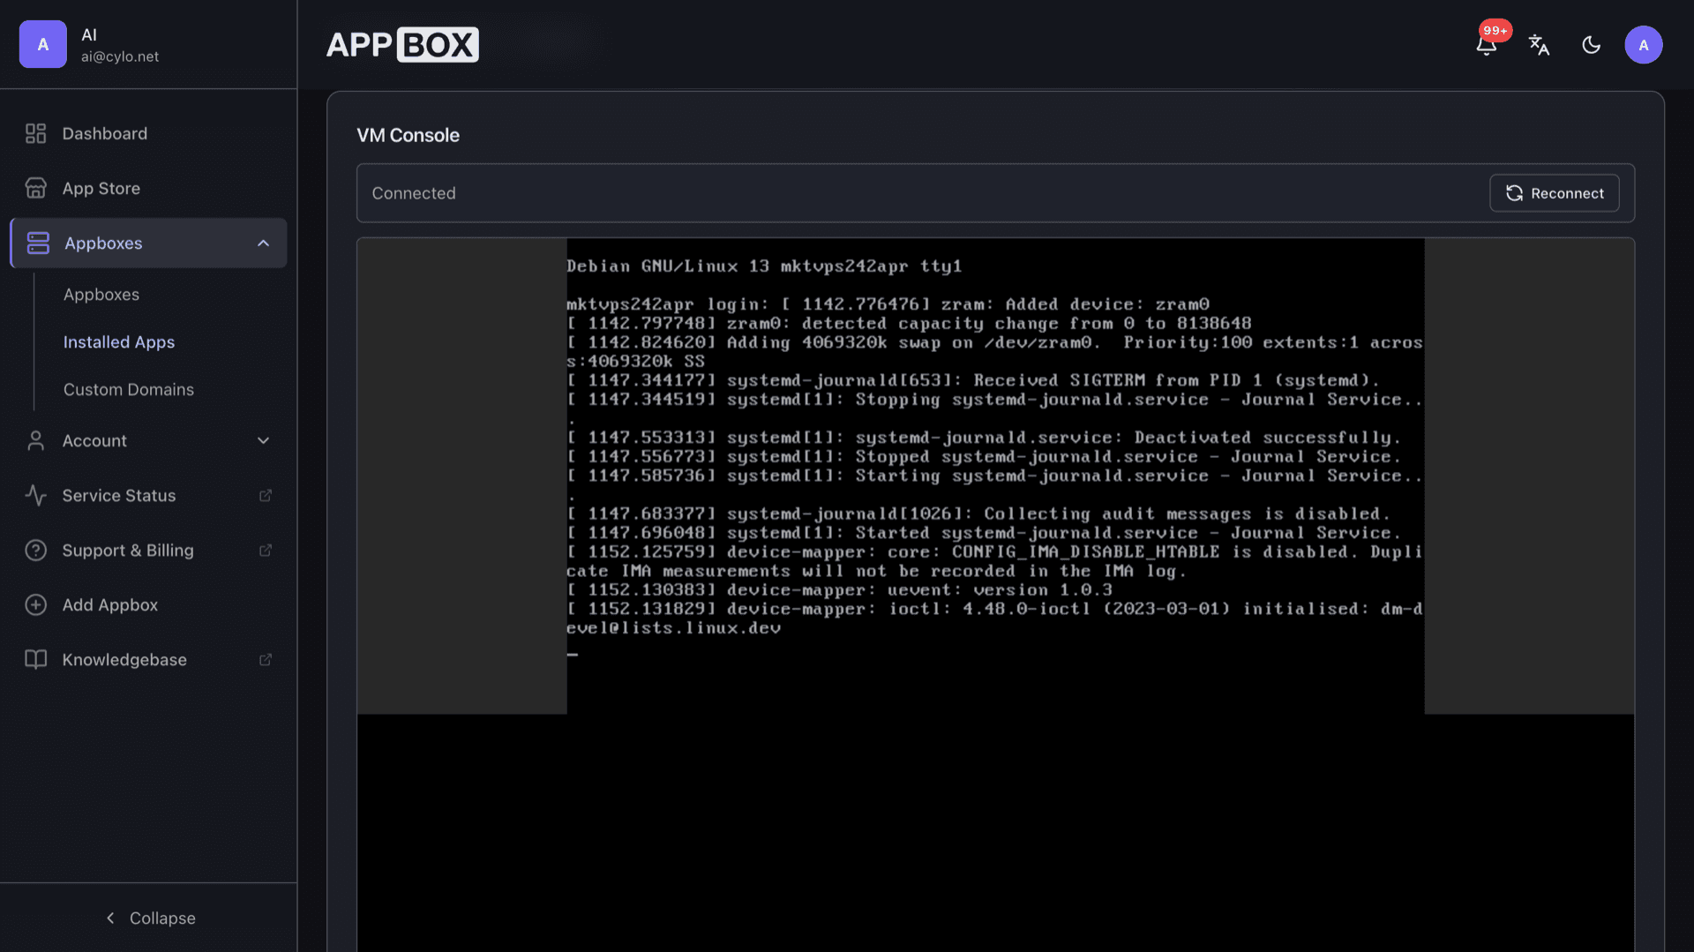Select Installed Apps

[x=119, y=341]
